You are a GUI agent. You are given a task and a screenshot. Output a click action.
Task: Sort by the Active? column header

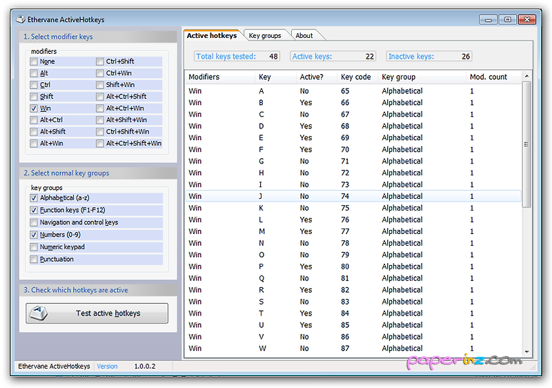click(317, 77)
